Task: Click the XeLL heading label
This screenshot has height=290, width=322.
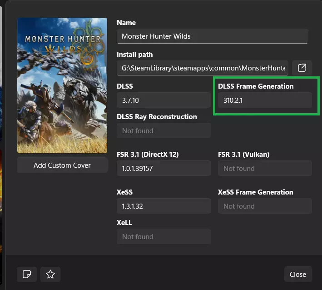Action: 124,223
